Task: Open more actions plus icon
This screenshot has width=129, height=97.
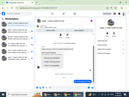Action: coord(37,88)
